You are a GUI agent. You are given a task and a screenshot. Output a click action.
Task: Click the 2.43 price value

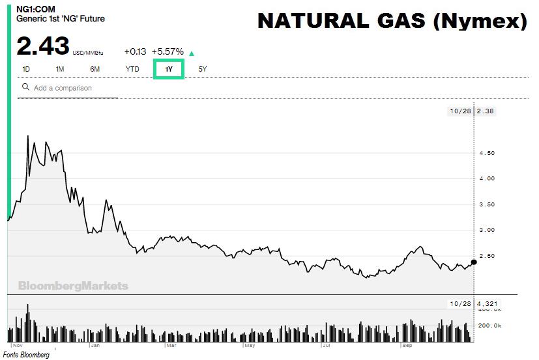tap(42, 46)
